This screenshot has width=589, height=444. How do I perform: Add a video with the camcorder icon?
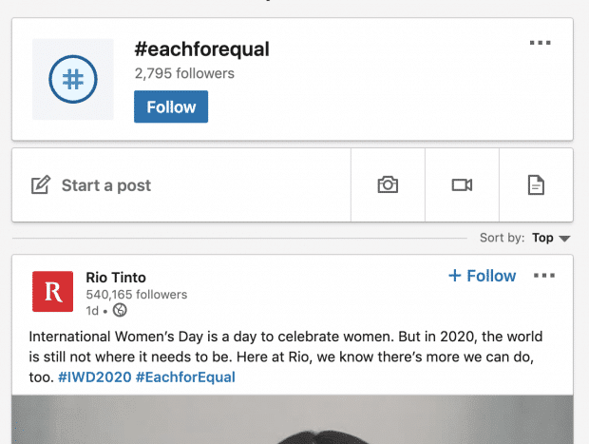tap(462, 185)
